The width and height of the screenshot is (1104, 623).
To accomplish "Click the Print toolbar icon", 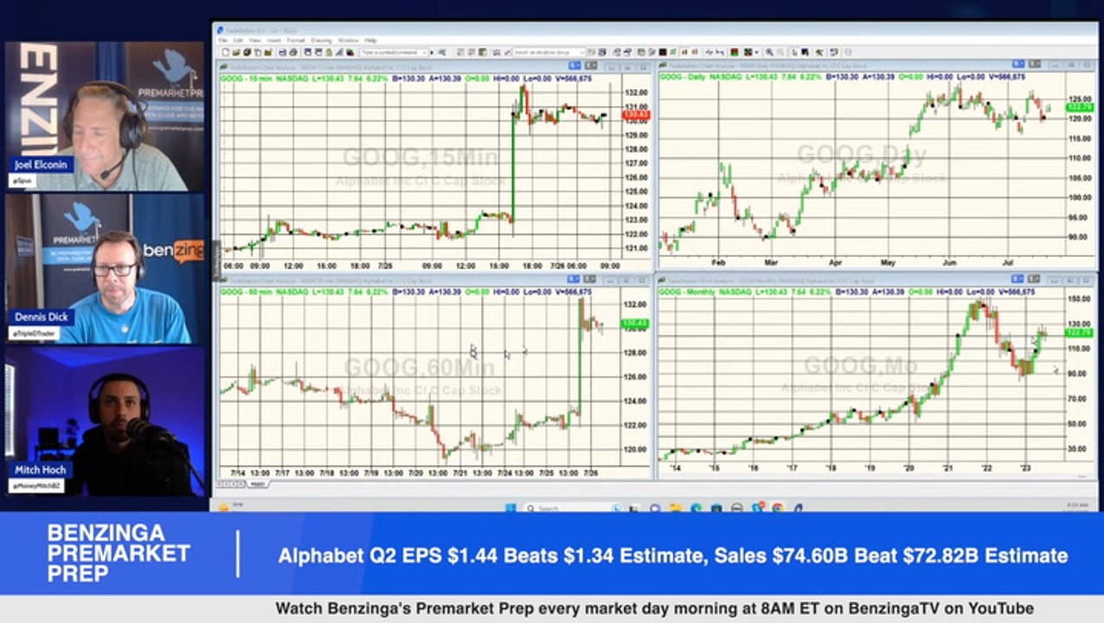I will (x=293, y=52).
